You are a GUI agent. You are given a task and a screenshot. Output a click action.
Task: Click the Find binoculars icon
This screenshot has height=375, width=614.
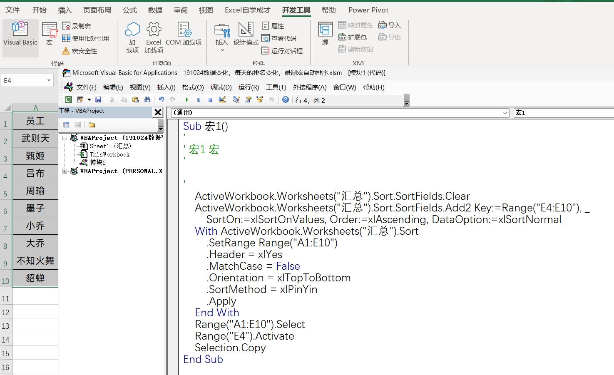147,100
